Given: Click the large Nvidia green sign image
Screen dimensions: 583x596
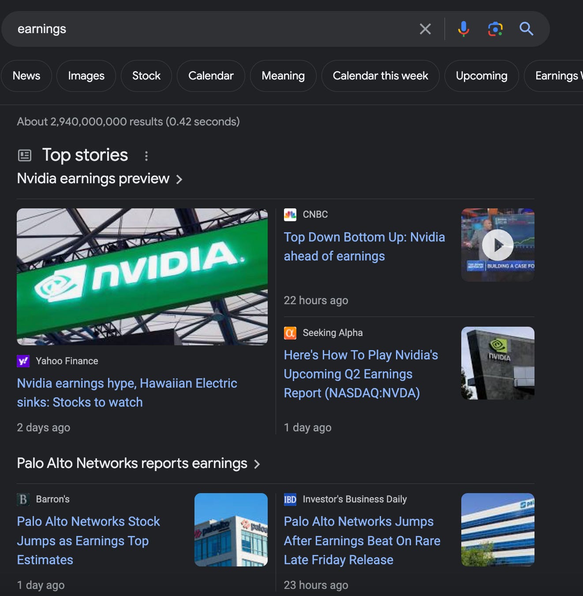Looking at the screenshot, I should 142,277.
